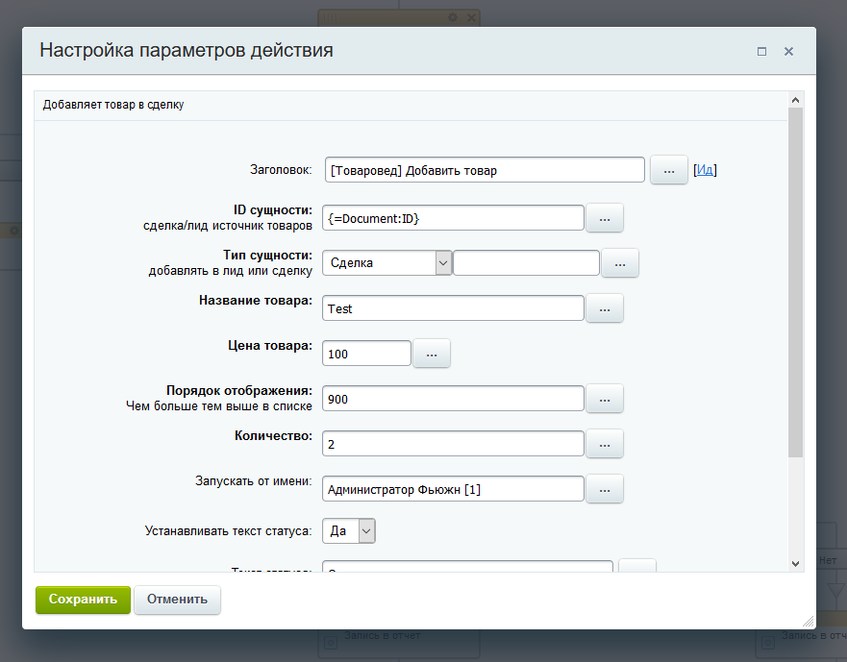
Task: Open user picker beside Запускать от имени
Action: tap(605, 489)
